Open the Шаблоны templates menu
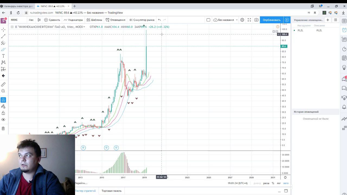Viewport: 347px width, 195px height. [94, 20]
